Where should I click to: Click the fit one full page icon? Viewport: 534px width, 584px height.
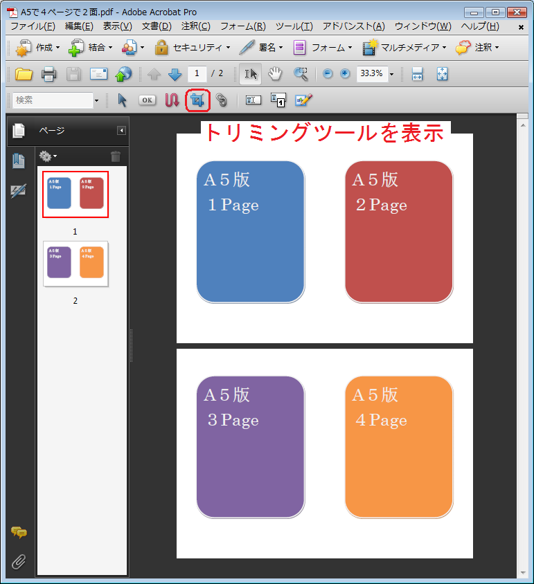[442, 74]
